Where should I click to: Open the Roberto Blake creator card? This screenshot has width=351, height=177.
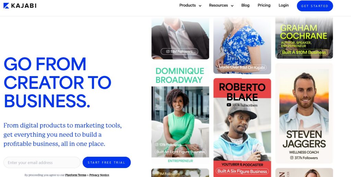[x=242, y=128]
